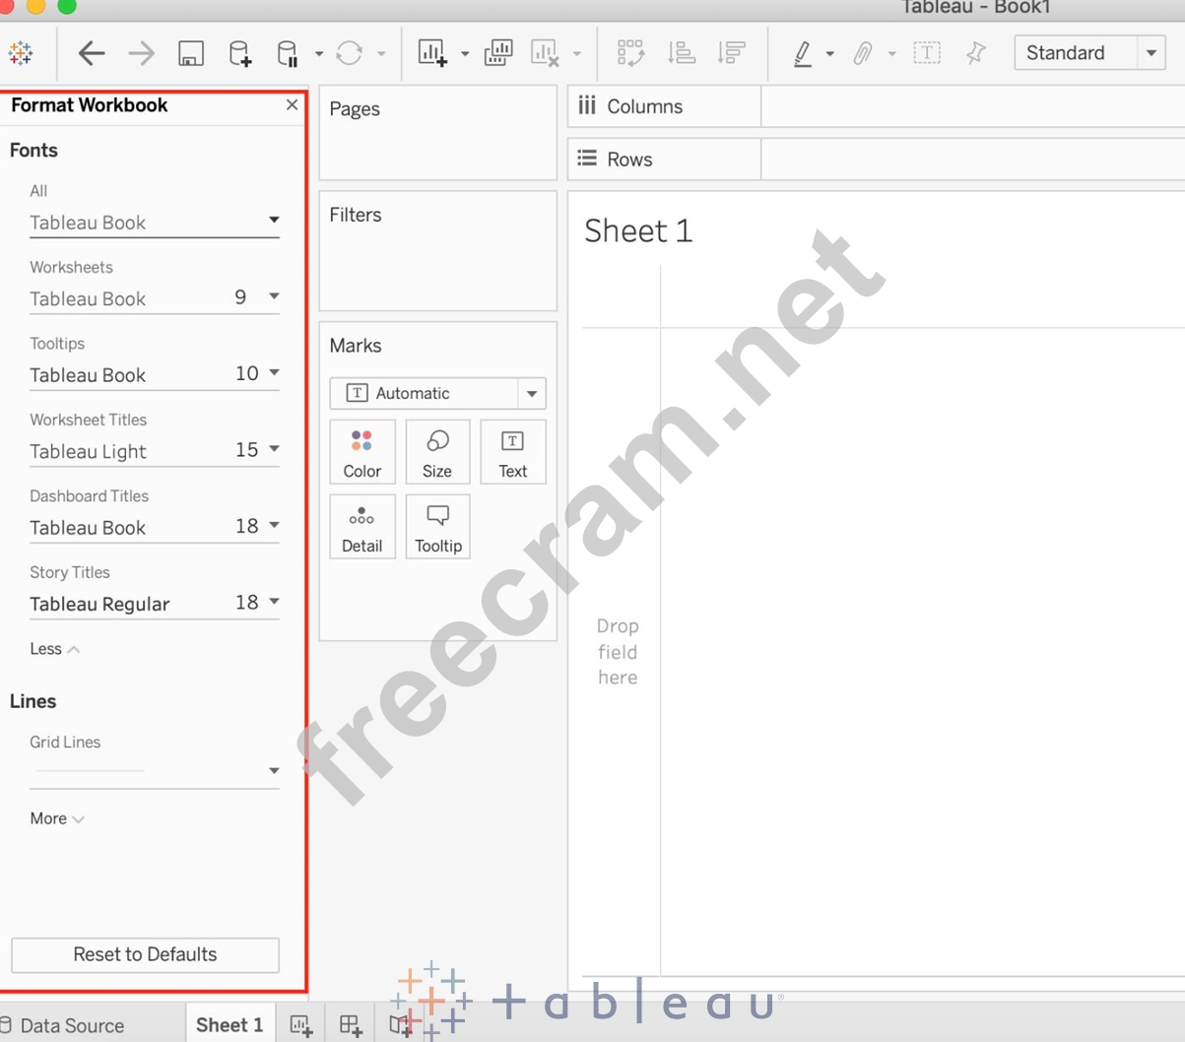Viewport: 1185px width, 1042px height.
Task: Click the Tableau logo start page icon
Action: (20, 53)
